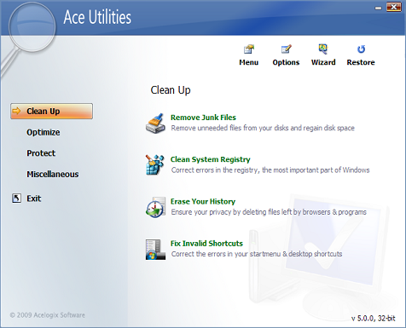406x328 pixels.
Task: Open the Clean System Registry link
Action: pos(210,159)
